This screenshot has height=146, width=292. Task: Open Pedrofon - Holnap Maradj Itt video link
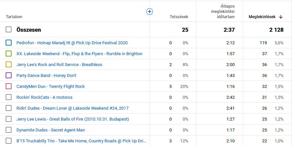(x=72, y=43)
